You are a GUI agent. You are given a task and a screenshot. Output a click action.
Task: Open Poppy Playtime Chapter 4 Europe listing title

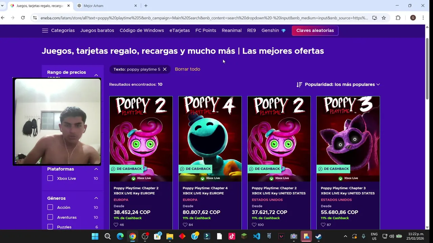205,191
